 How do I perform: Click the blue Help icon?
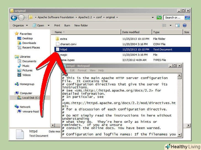point(185,25)
